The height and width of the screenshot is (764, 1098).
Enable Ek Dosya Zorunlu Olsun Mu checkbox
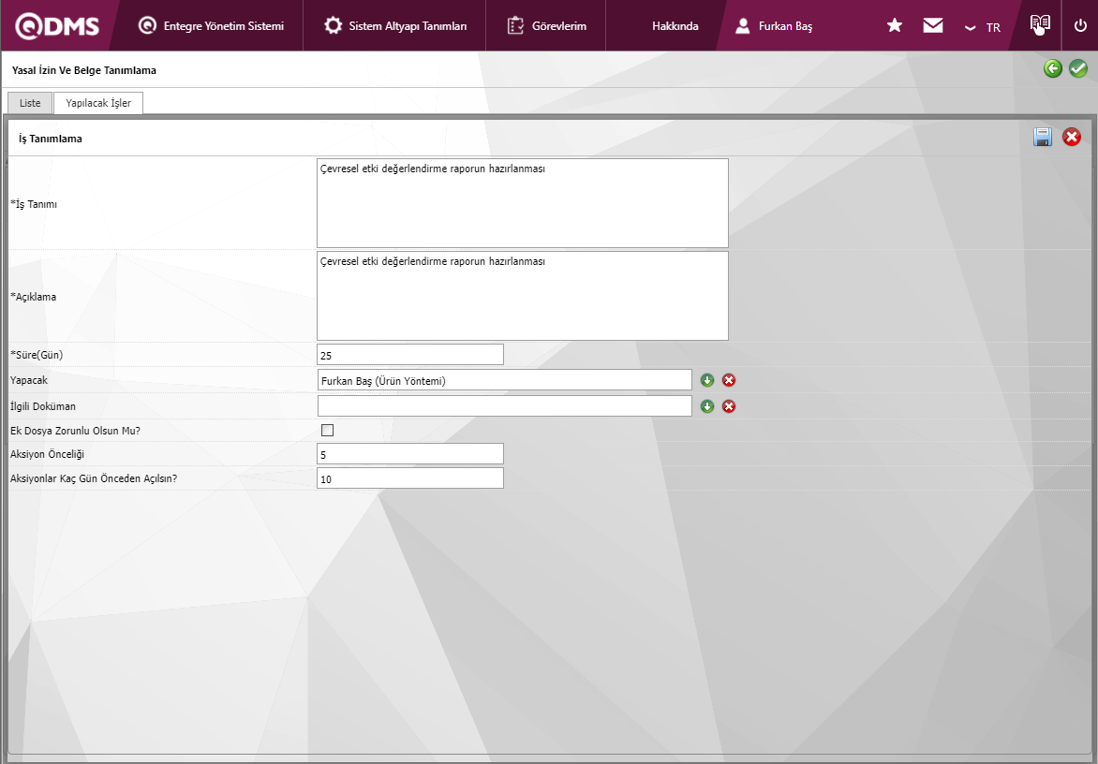pos(327,431)
